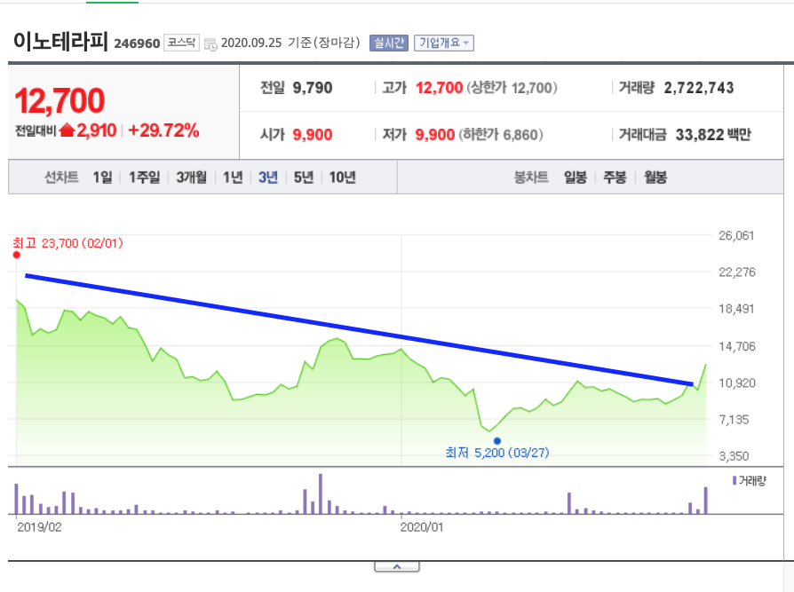The image size is (794, 592).
Task: Switch to 일봉 daily candle chart
Action: click(576, 178)
